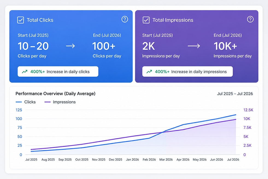Click the arrow icon in Total Impressions card
268x179 pixels.
pos(194,46)
